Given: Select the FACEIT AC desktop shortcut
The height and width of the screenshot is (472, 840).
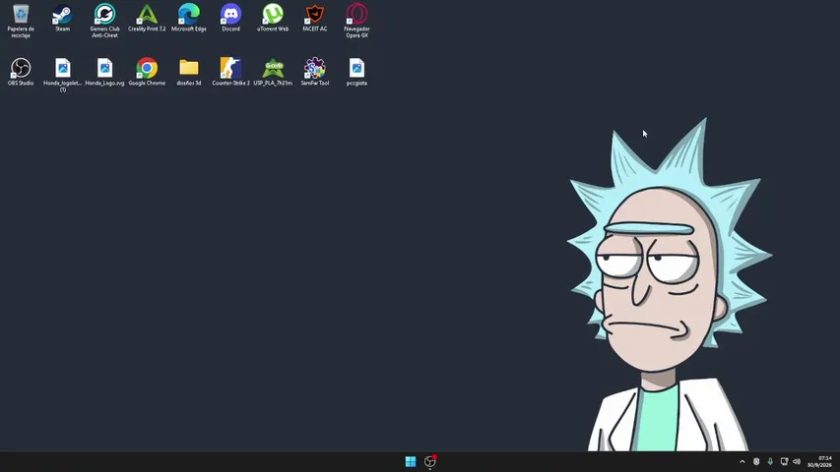Looking at the screenshot, I should click(x=314, y=18).
